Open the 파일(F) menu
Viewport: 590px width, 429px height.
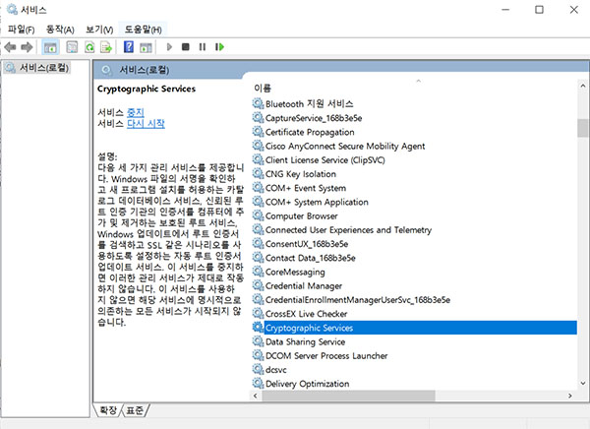[21, 30]
